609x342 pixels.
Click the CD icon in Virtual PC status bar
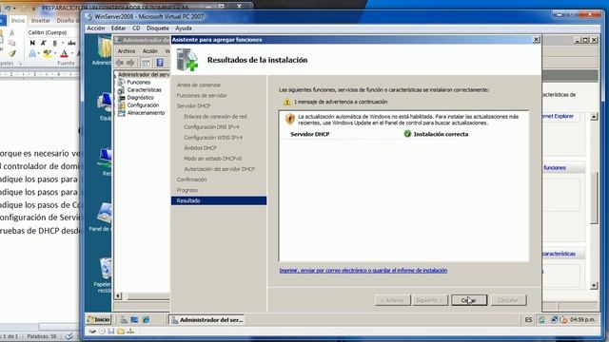pos(102,332)
